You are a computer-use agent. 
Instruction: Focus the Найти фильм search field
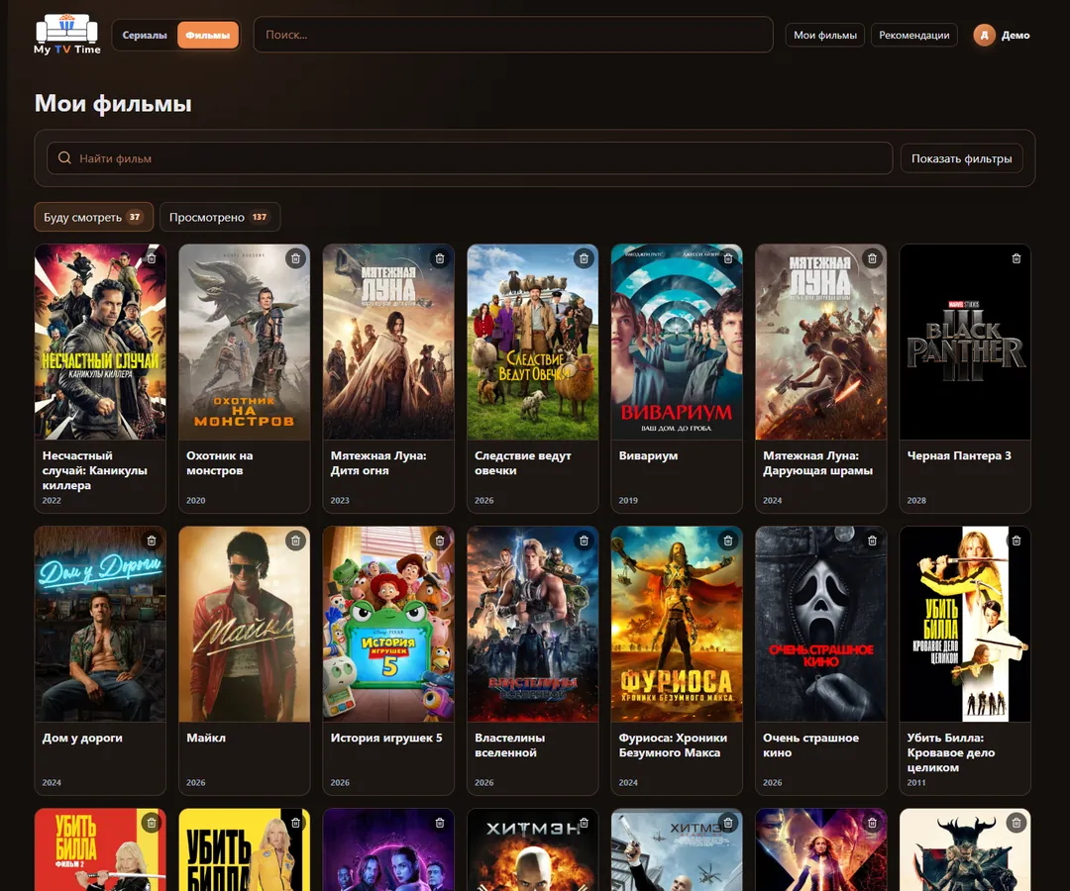coord(470,158)
